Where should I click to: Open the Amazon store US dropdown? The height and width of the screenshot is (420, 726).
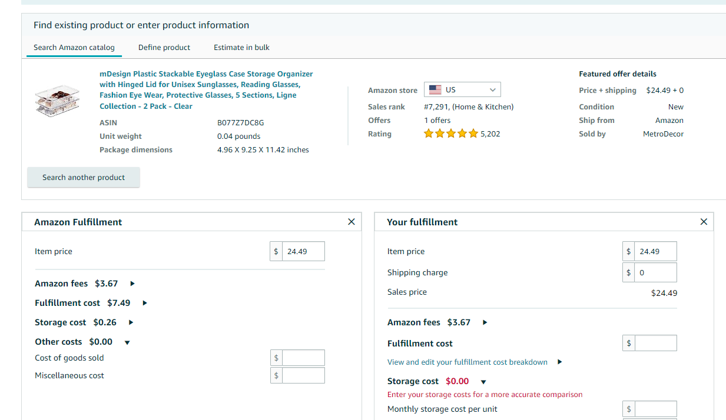tap(462, 90)
